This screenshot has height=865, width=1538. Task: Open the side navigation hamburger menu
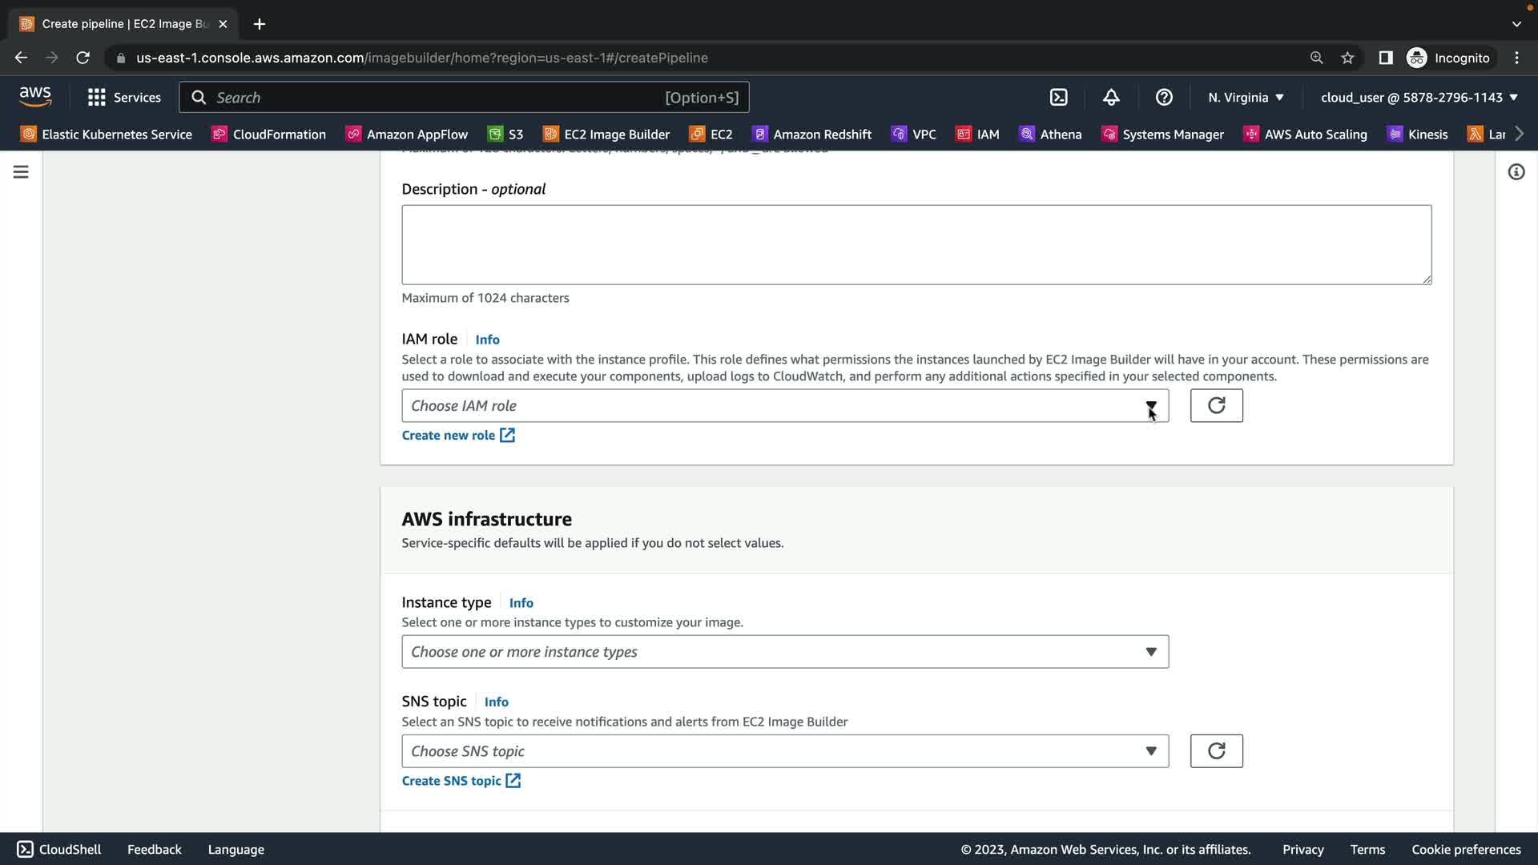[x=21, y=172]
